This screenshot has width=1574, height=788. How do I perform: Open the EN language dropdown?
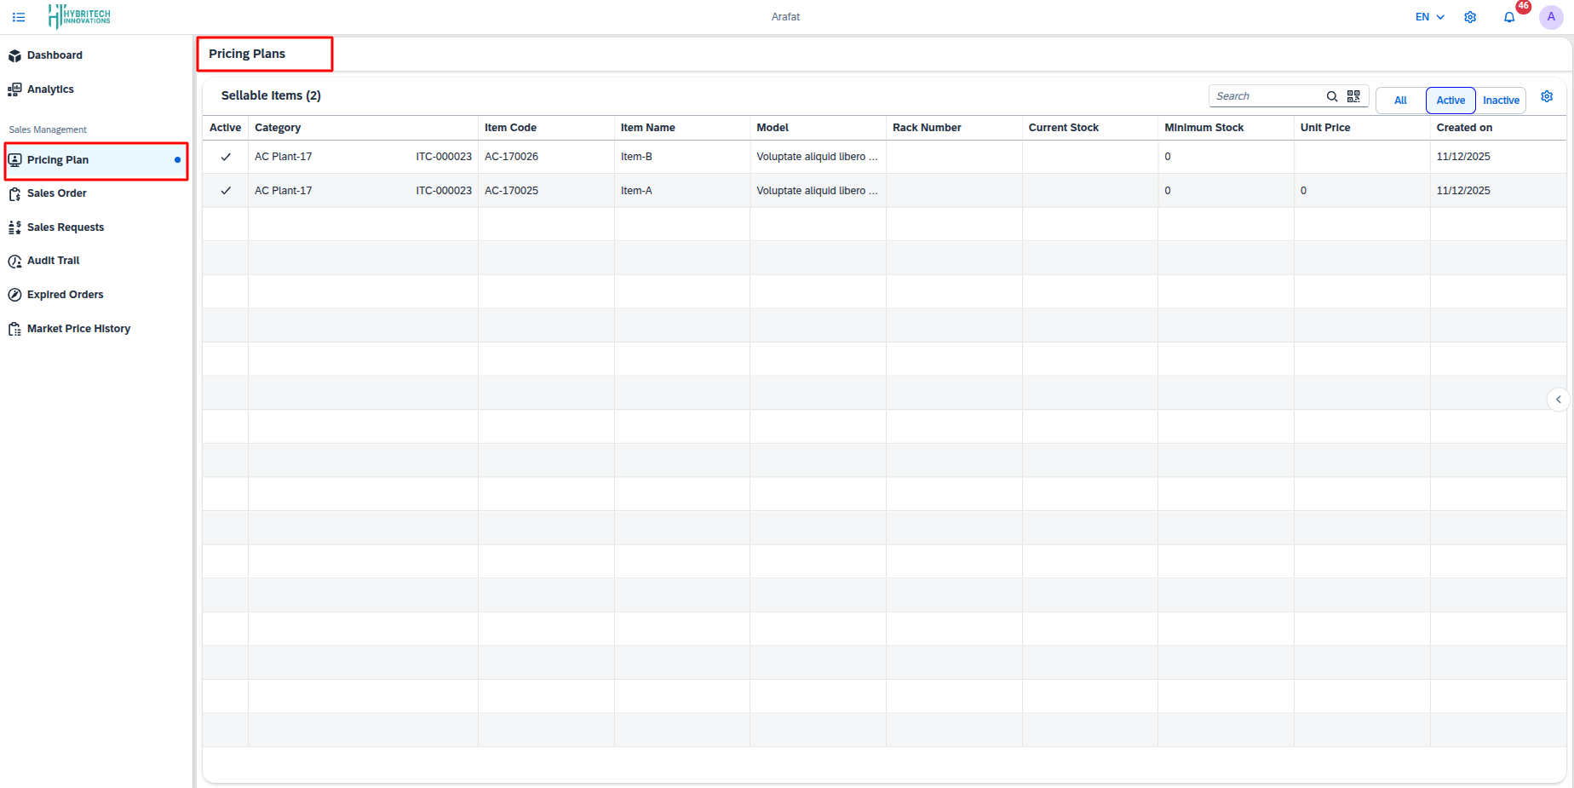(x=1427, y=16)
